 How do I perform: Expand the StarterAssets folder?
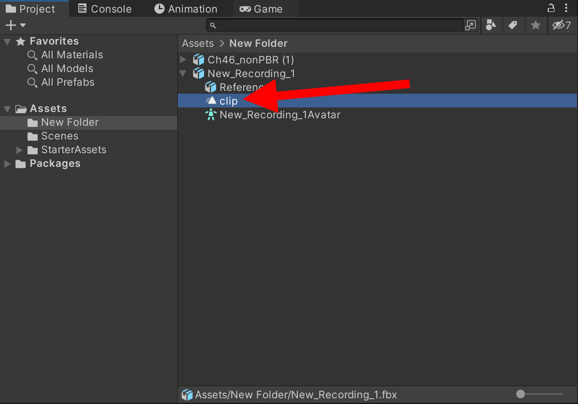tap(19, 150)
